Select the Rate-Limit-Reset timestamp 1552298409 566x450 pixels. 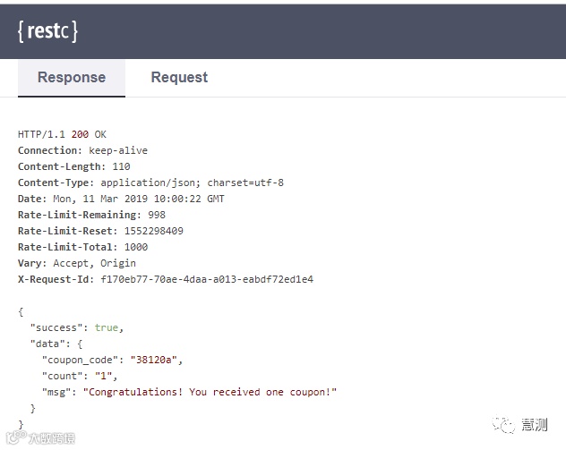pos(154,231)
